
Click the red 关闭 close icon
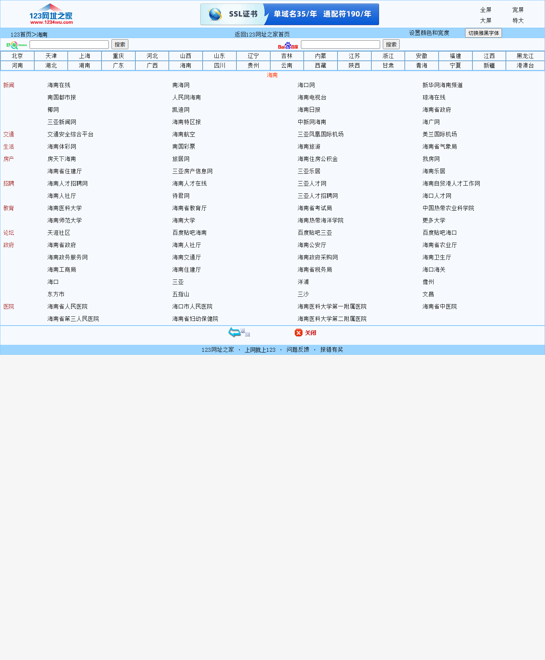pyautogui.click(x=306, y=332)
